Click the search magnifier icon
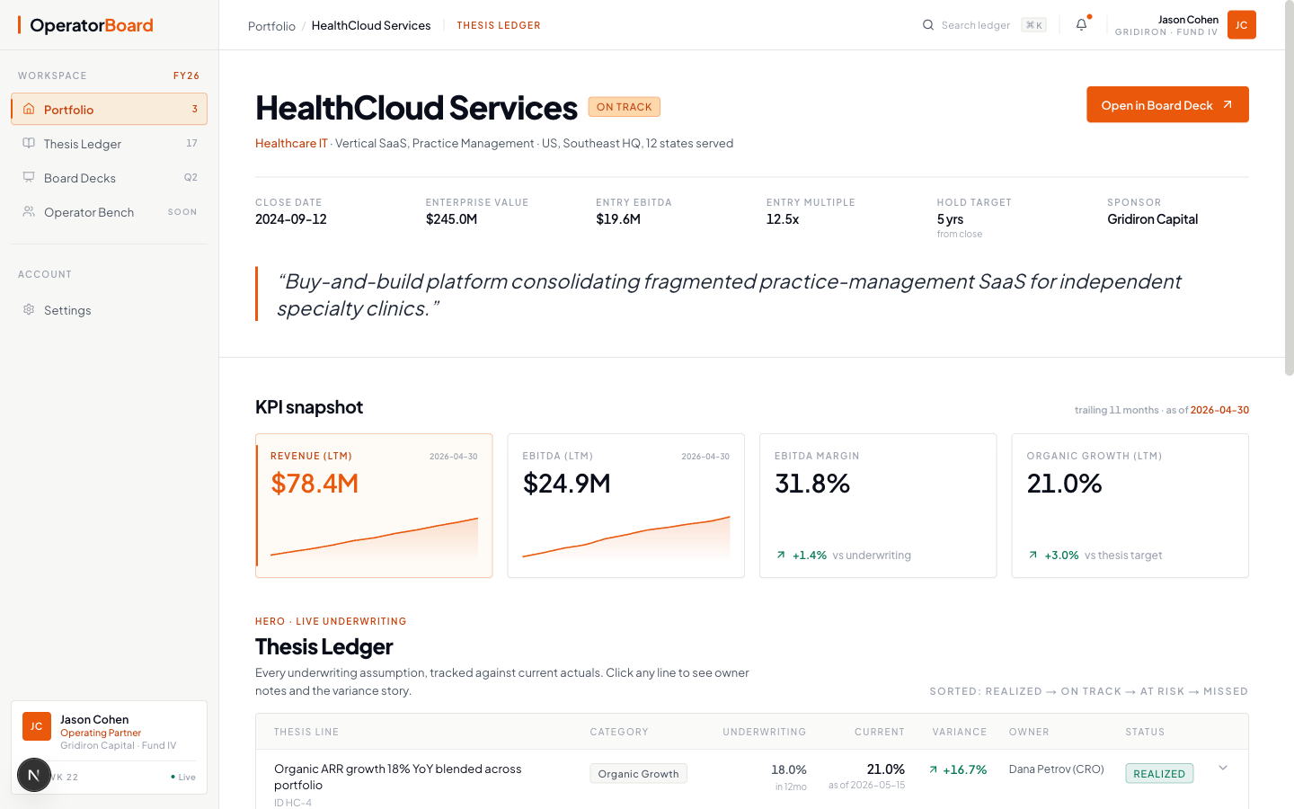 (x=928, y=25)
